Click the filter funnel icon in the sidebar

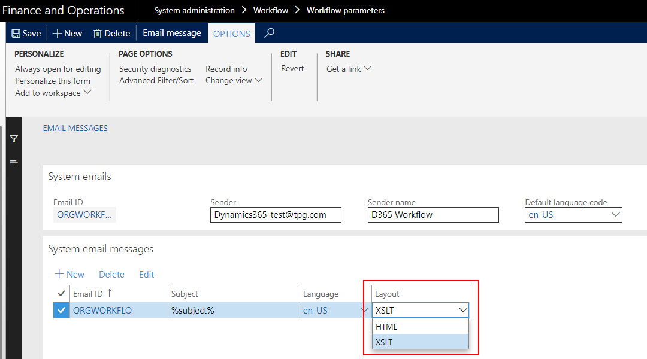pos(13,138)
